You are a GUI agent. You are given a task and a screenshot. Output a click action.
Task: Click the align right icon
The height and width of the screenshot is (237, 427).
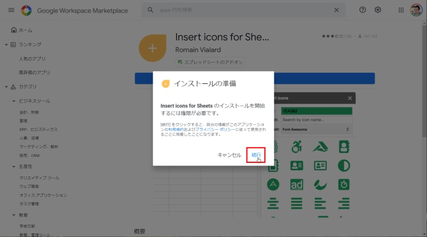pyautogui.click(x=344, y=203)
